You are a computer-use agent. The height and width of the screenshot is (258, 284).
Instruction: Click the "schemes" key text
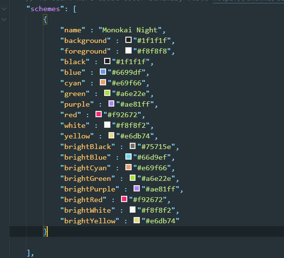[x=45, y=9]
